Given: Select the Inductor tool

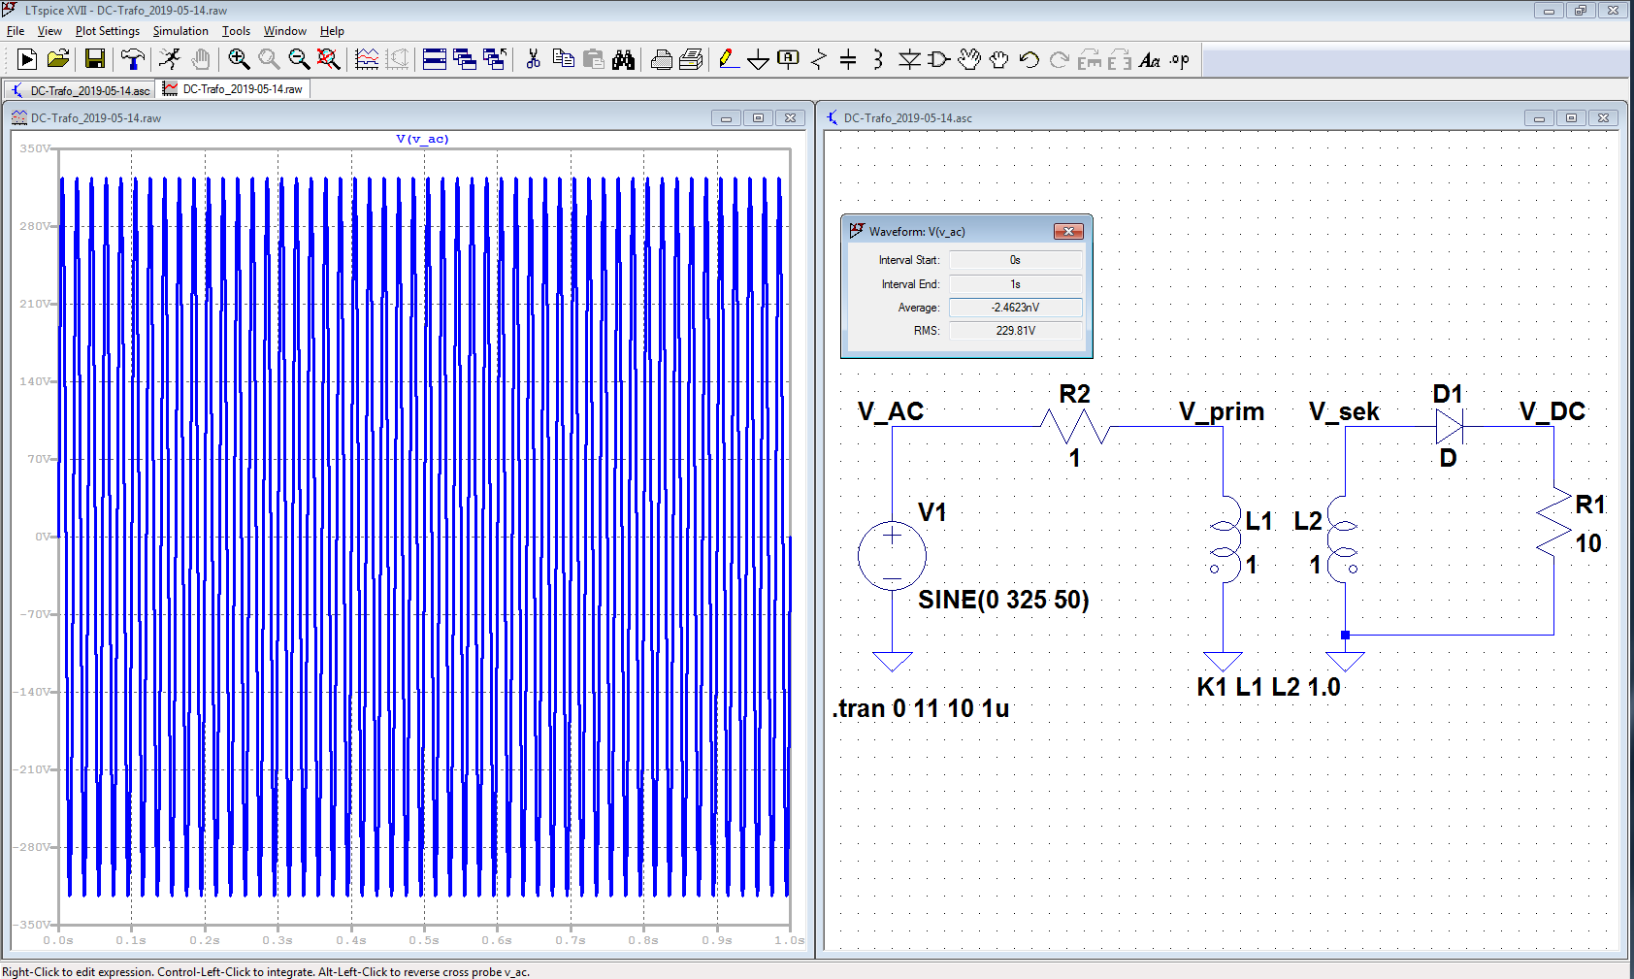Looking at the screenshot, I should 878,60.
